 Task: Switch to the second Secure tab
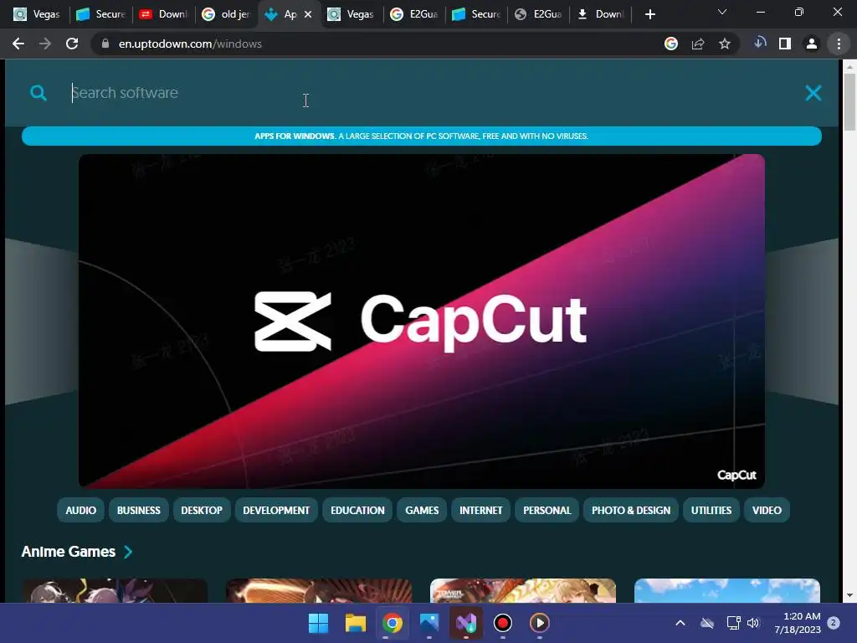[476, 14]
